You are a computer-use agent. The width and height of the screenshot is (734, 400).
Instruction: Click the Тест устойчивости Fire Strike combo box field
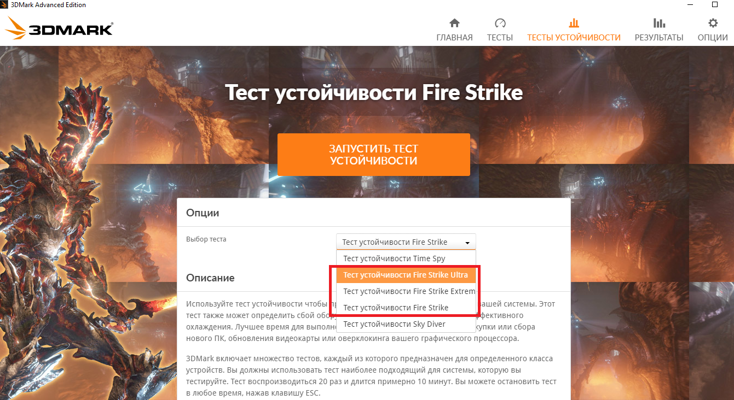[406, 242]
